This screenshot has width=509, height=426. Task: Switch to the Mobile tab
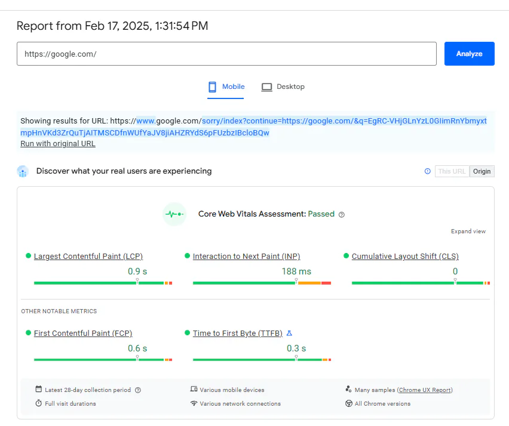[x=226, y=87]
